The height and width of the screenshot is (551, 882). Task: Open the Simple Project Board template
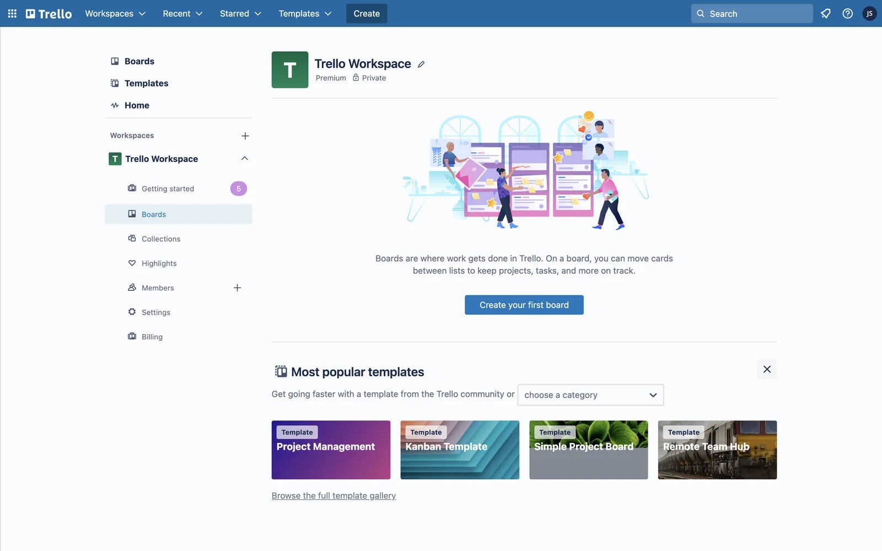coord(589,450)
